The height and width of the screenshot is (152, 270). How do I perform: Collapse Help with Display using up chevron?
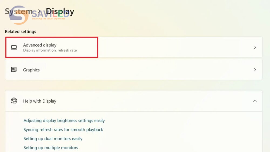click(255, 101)
